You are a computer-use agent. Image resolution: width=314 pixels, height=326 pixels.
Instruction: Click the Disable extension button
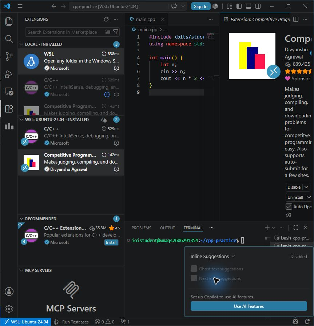click(x=294, y=187)
